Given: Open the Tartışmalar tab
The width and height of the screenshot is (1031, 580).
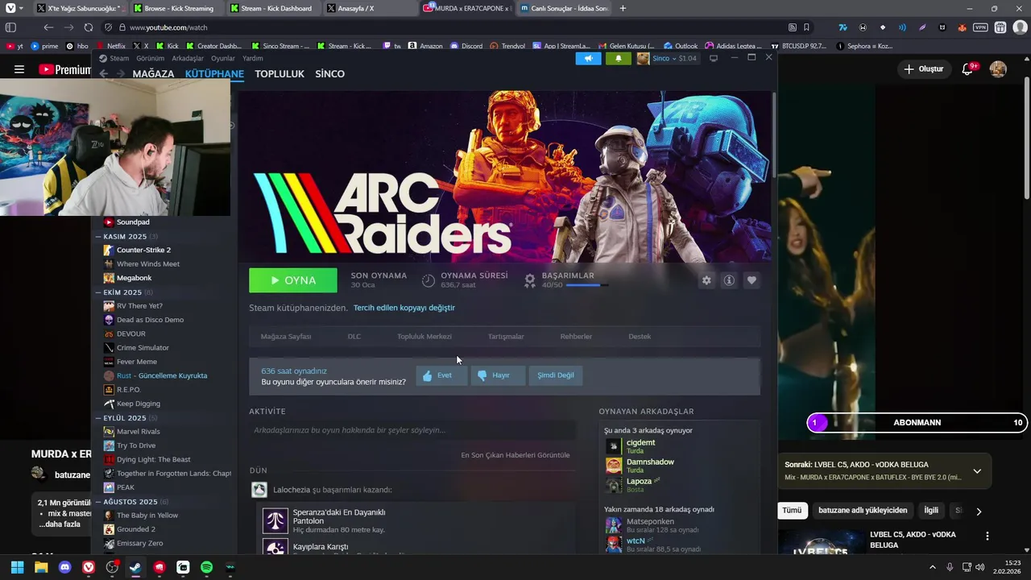Looking at the screenshot, I should point(506,336).
